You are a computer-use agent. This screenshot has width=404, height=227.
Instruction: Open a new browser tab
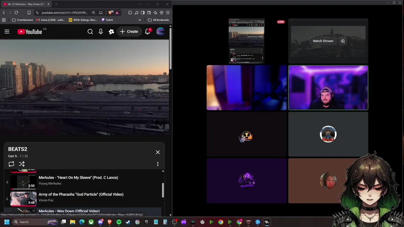(x=56, y=4)
